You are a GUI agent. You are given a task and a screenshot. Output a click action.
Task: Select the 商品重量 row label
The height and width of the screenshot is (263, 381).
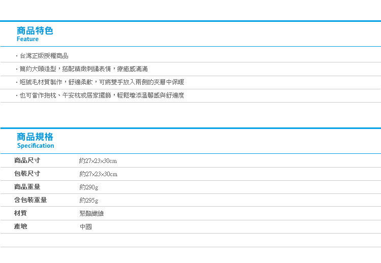point(27,187)
